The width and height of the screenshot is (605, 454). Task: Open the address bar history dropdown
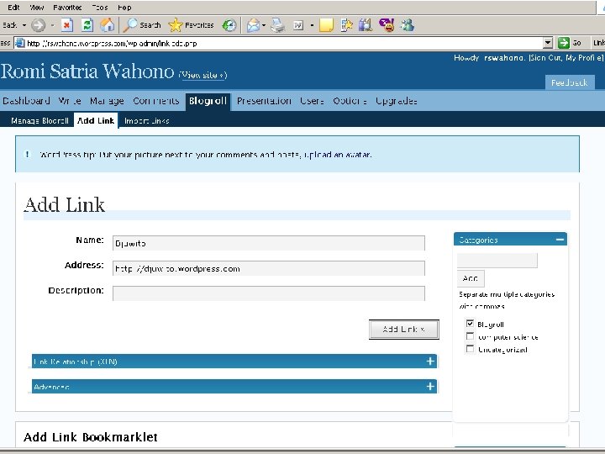(548, 43)
